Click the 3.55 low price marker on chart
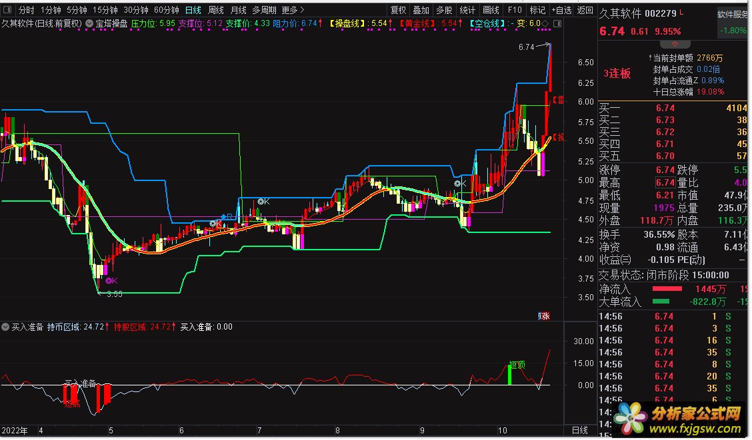752x440 pixels. click(x=115, y=294)
